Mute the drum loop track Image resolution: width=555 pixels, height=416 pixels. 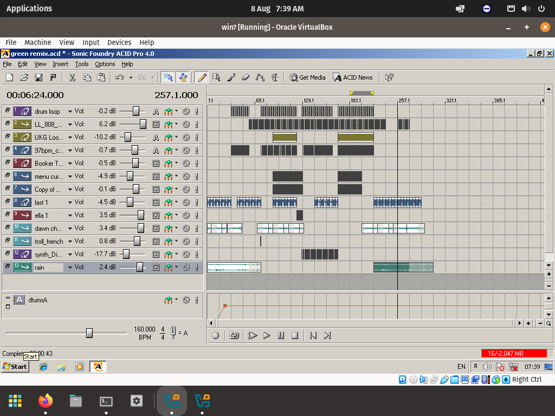tap(186, 112)
